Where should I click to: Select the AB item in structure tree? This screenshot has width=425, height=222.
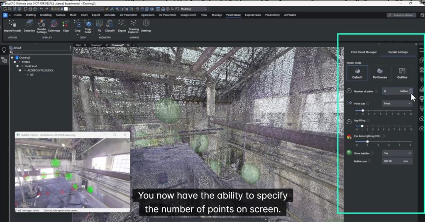(32, 75)
